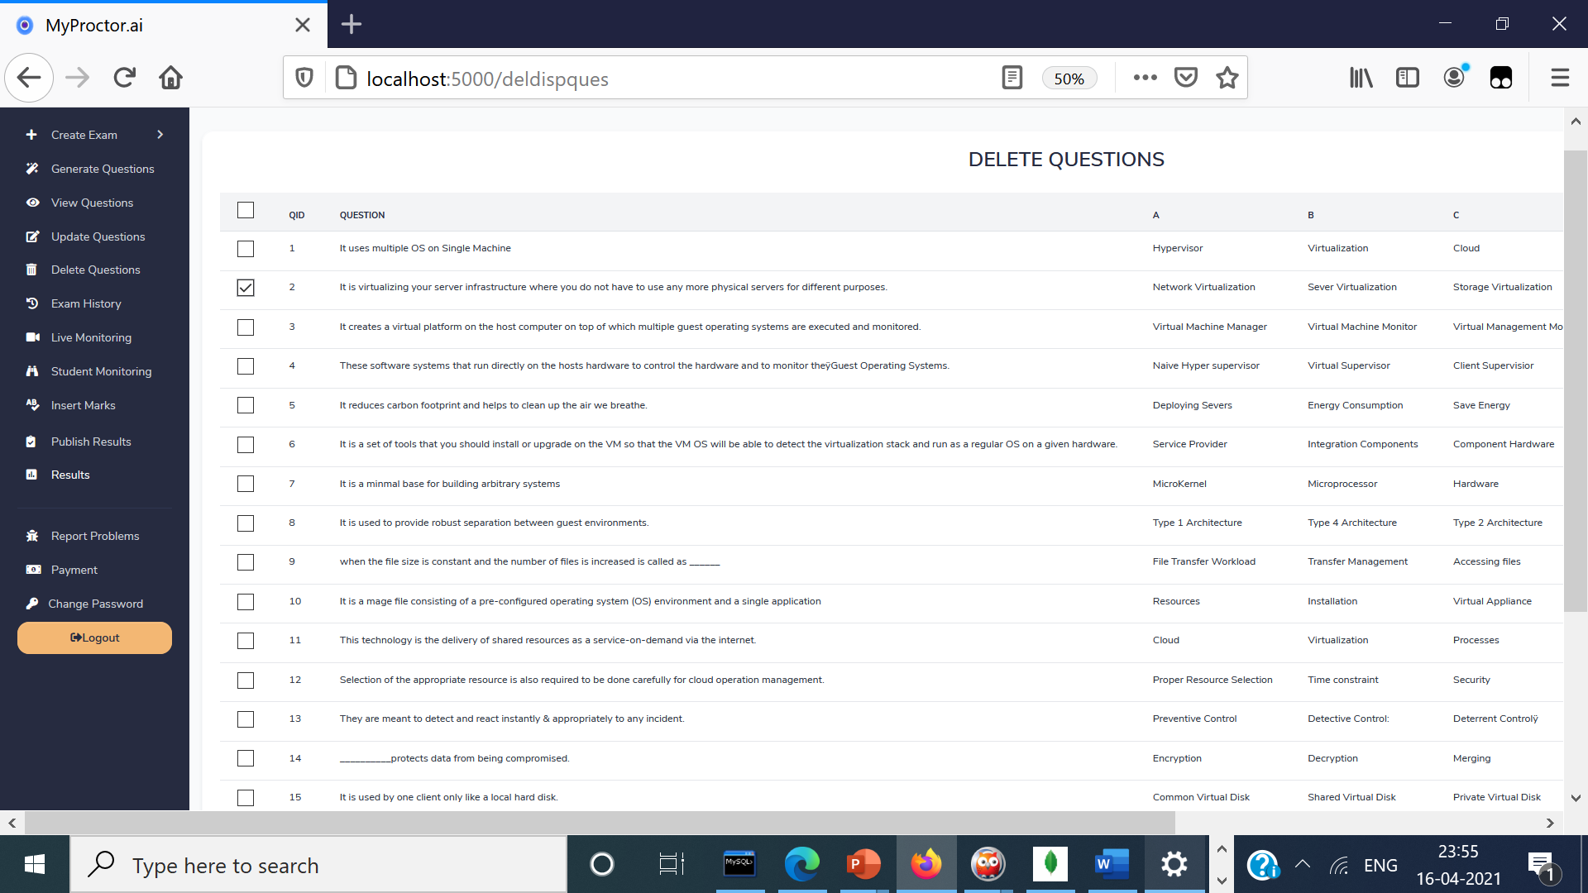Click the Insert Marks icon
The height and width of the screenshot is (893, 1588).
32,405
